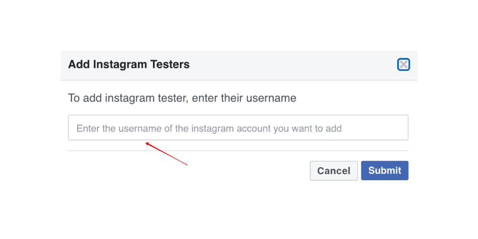The height and width of the screenshot is (239, 478).
Task: Click the red arrow annotation tip
Action: (x=147, y=143)
